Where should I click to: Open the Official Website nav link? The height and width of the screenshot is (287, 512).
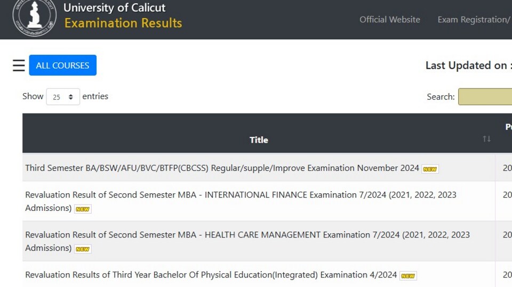pos(389,20)
